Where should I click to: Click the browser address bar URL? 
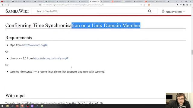(x=74, y=5)
